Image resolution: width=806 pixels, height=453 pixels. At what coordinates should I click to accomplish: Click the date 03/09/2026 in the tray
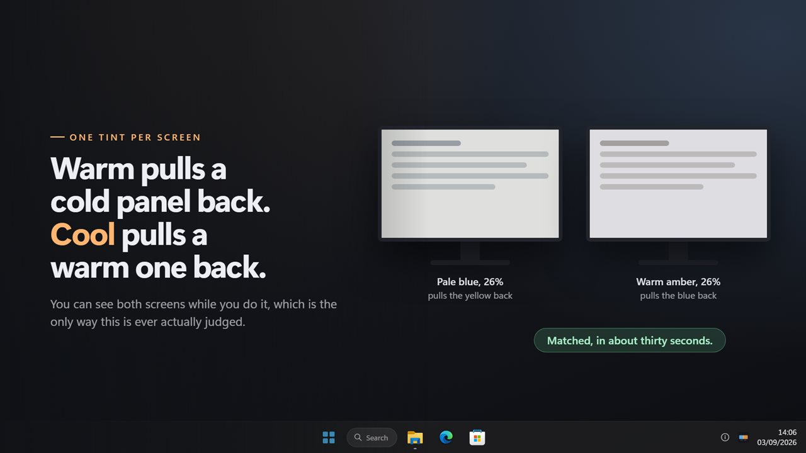click(x=777, y=442)
